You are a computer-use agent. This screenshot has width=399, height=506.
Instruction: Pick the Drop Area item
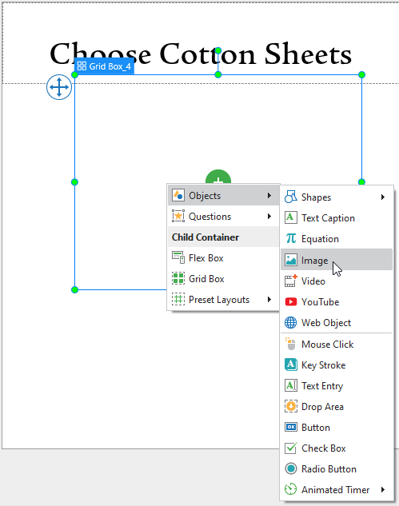click(337, 407)
